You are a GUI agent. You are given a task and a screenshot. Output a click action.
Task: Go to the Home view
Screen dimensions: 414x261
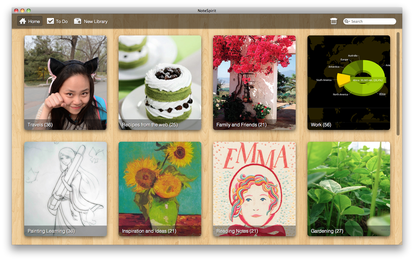tap(30, 21)
